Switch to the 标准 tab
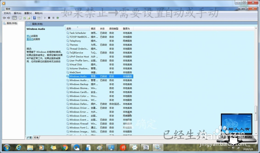Viewport: 260px width, 153px height. [36, 138]
